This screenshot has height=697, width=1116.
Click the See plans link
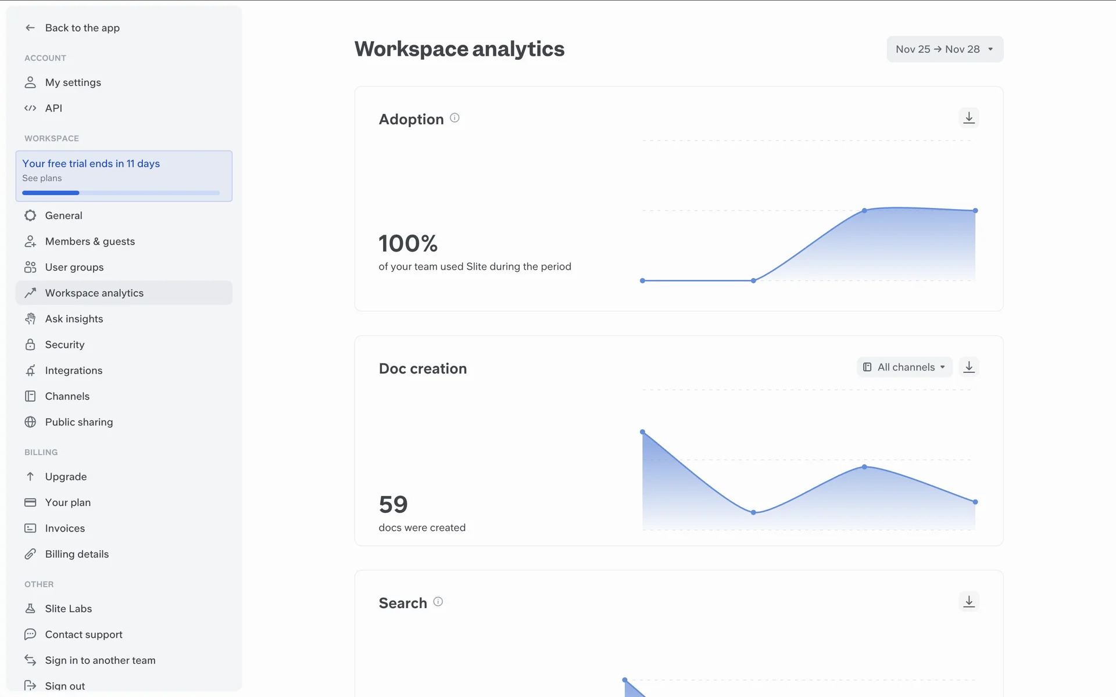(42, 178)
